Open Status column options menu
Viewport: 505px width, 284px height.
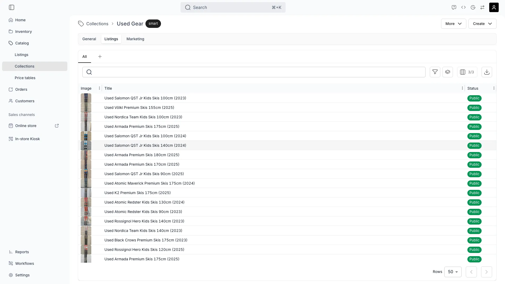494,88
